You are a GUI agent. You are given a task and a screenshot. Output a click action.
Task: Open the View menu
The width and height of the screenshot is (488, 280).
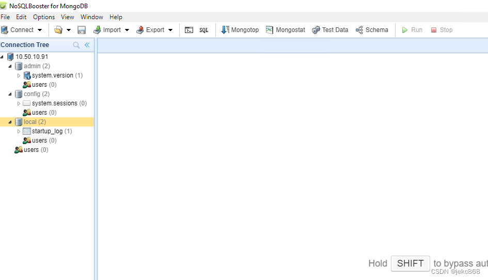coord(68,17)
